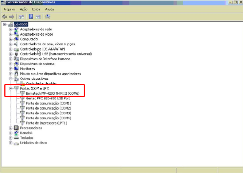This screenshot has height=173, width=243.
Task: Click the Monitores icon
Action: point(16,69)
